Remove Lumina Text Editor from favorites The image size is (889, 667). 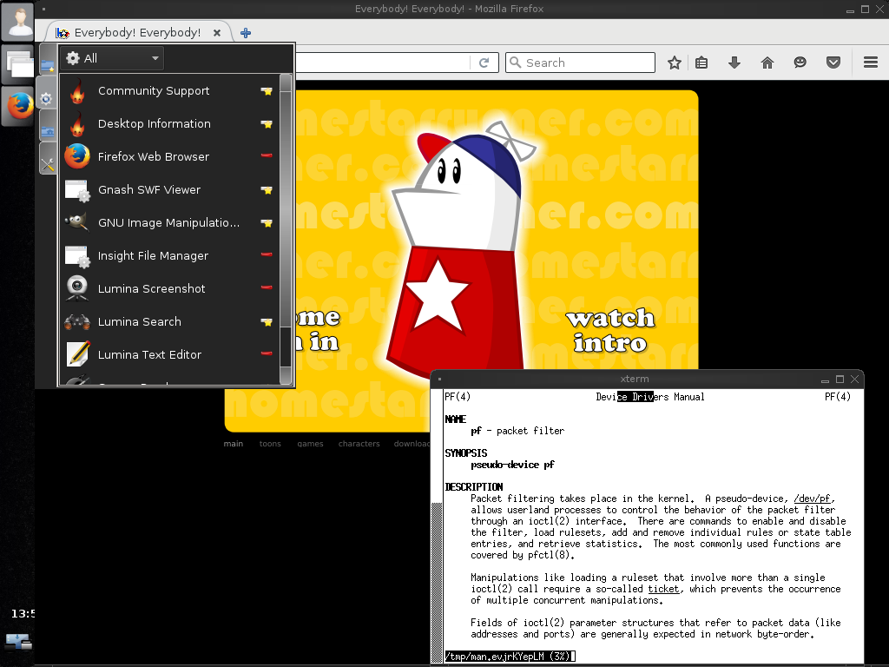(267, 353)
